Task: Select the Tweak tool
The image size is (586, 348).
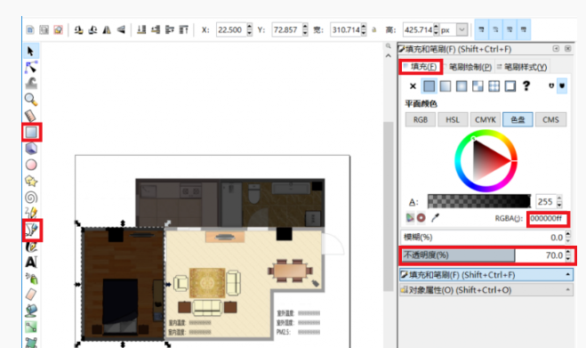Action: tap(30, 83)
